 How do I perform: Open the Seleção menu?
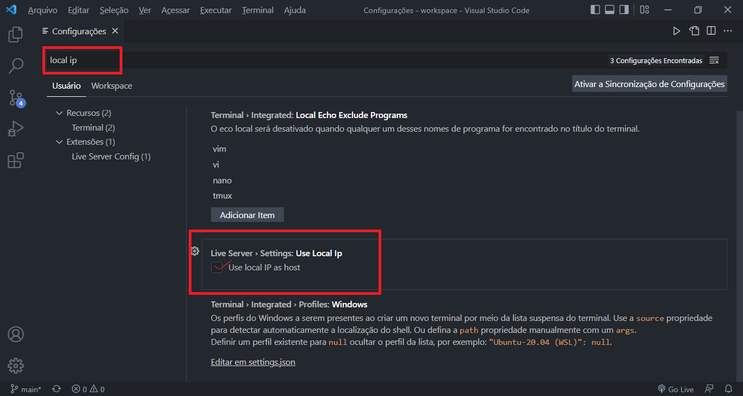[x=114, y=10]
